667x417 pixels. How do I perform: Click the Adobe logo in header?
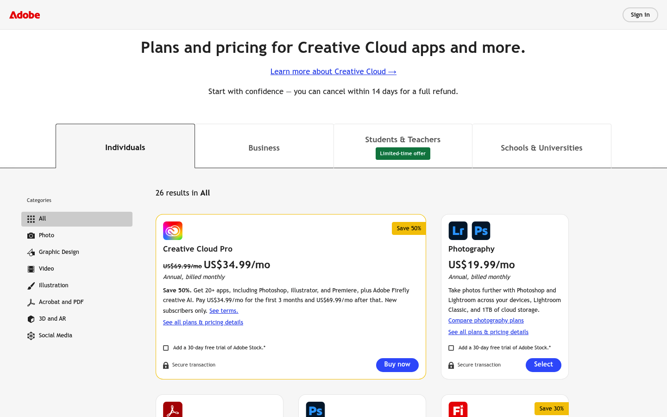(x=25, y=15)
